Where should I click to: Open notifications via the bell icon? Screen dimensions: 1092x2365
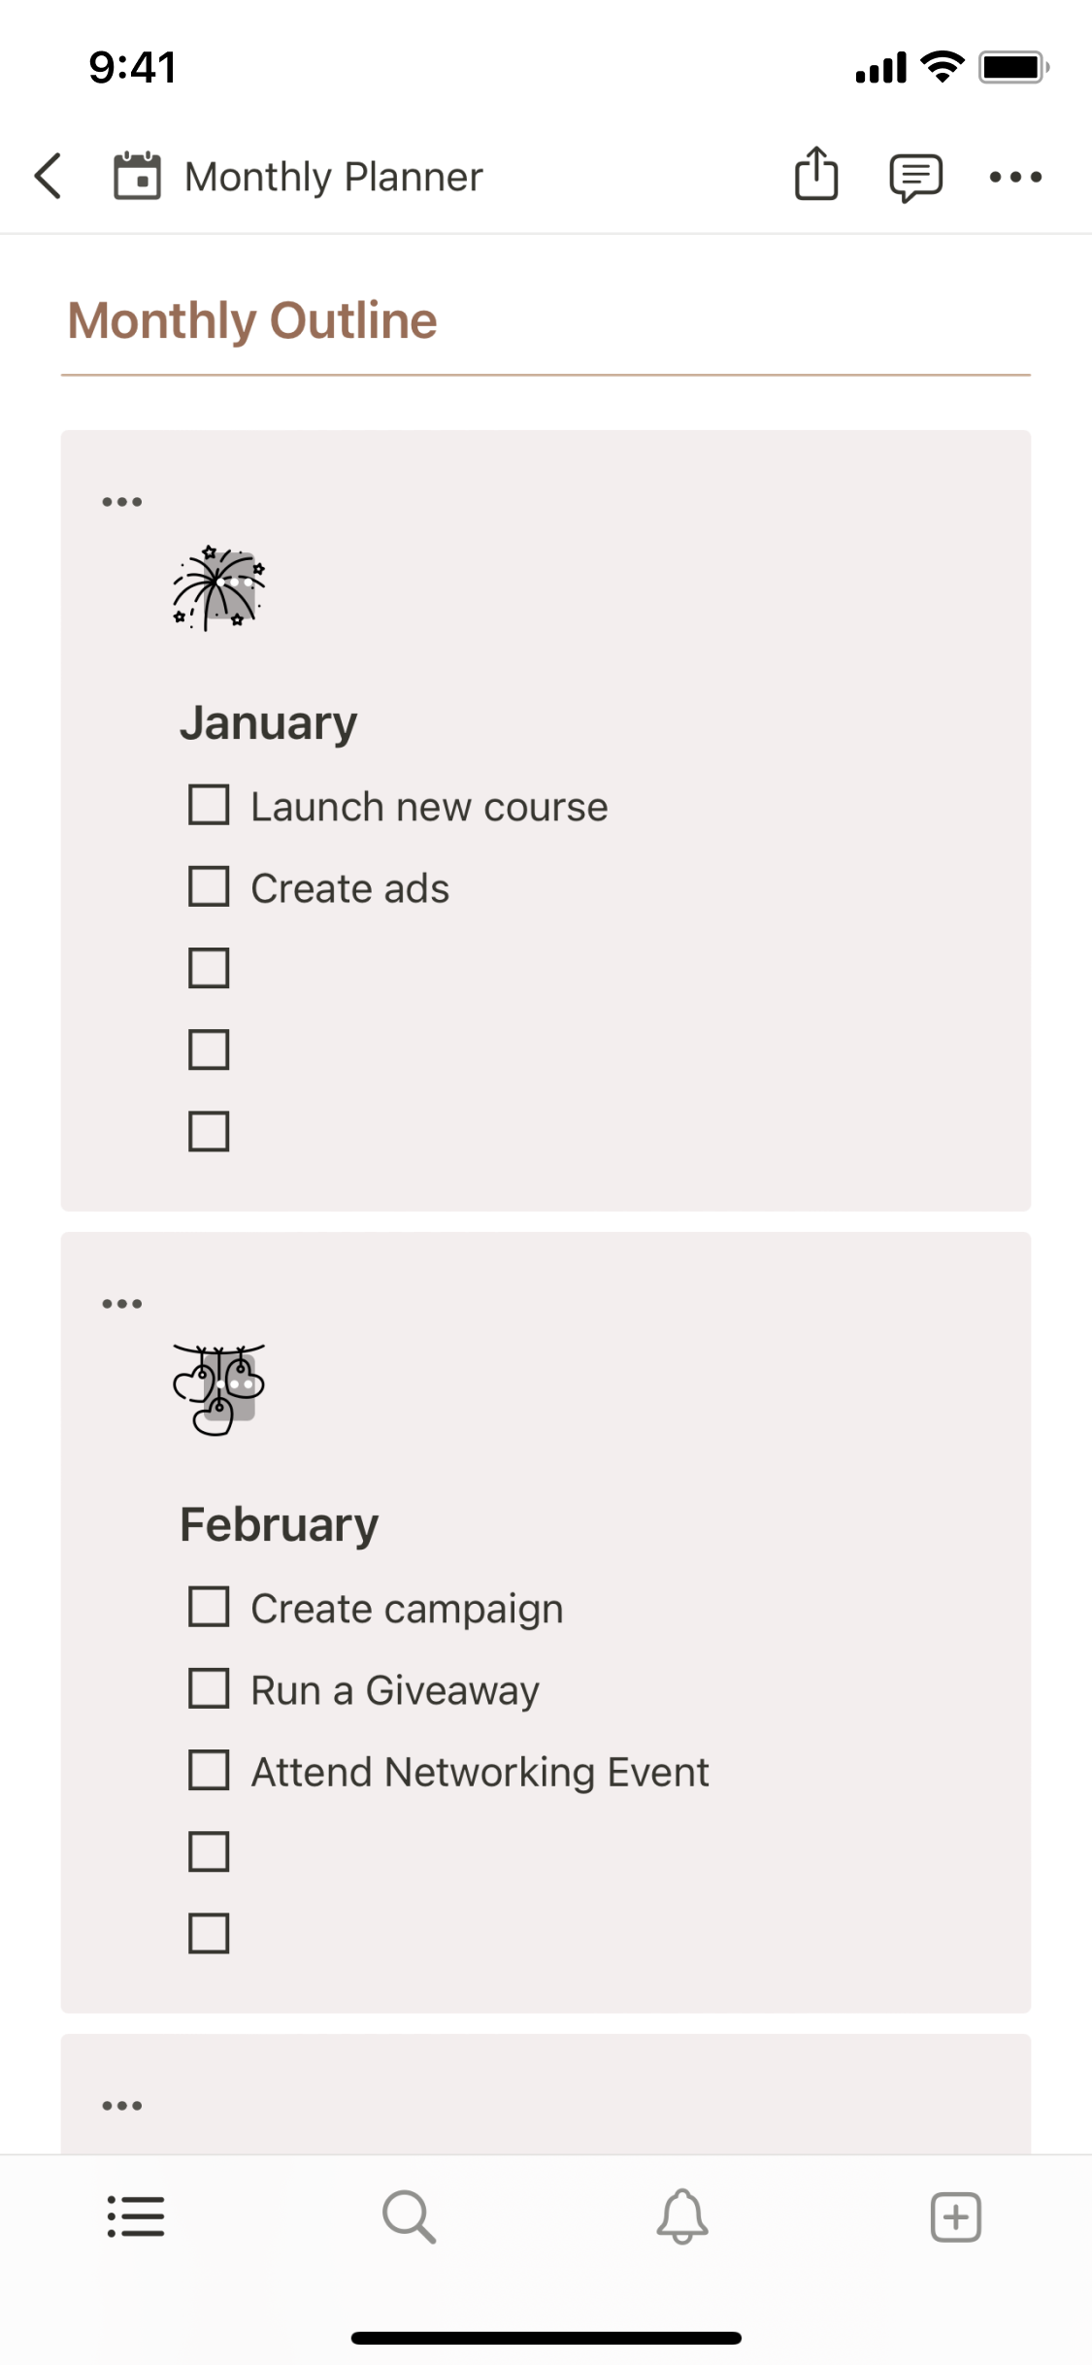click(x=682, y=2216)
